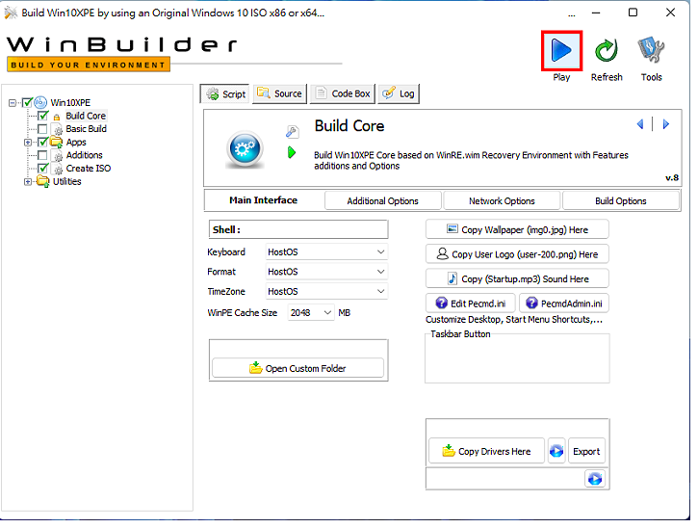Open the Format dropdown
This screenshot has height=528, width=698.
coord(326,272)
